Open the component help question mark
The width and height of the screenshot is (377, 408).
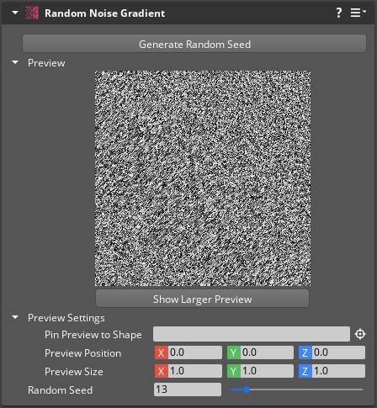339,13
